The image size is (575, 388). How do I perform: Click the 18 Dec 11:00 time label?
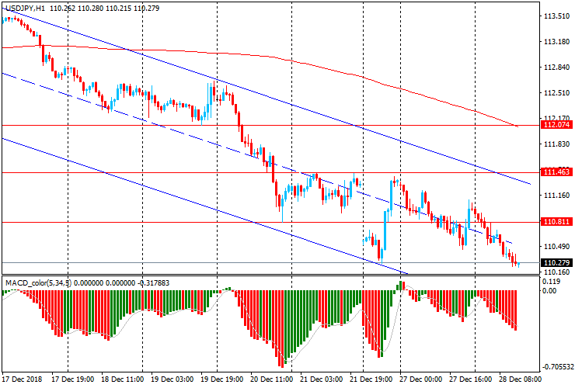pos(122,379)
